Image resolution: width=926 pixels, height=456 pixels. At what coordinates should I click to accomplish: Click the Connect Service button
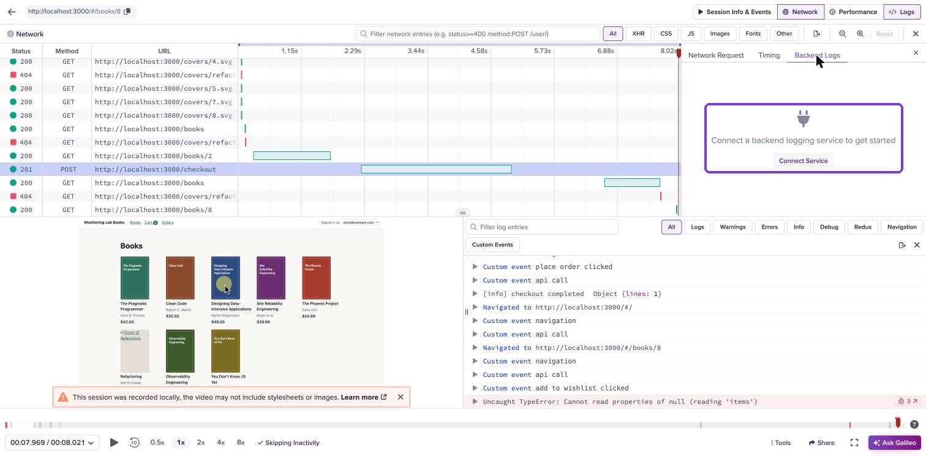click(803, 161)
